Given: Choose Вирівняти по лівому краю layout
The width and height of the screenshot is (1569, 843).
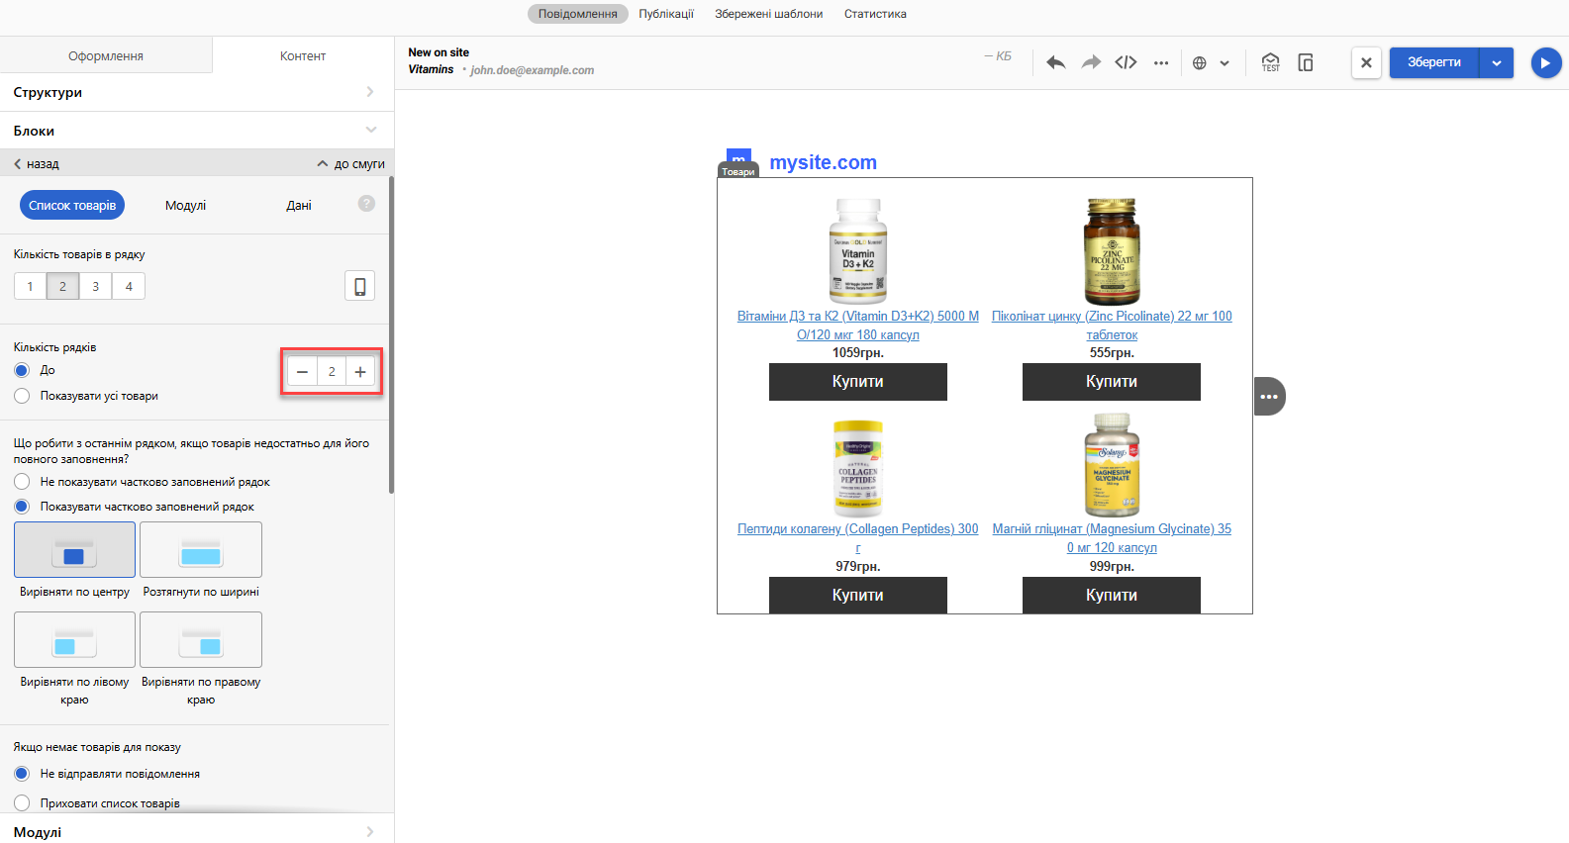Looking at the screenshot, I should point(74,640).
